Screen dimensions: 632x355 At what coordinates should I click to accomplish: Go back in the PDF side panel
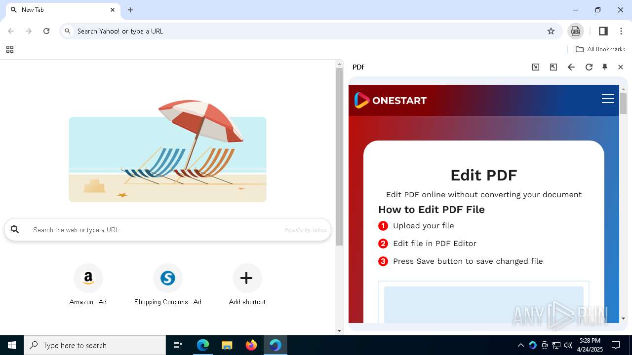pos(571,67)
